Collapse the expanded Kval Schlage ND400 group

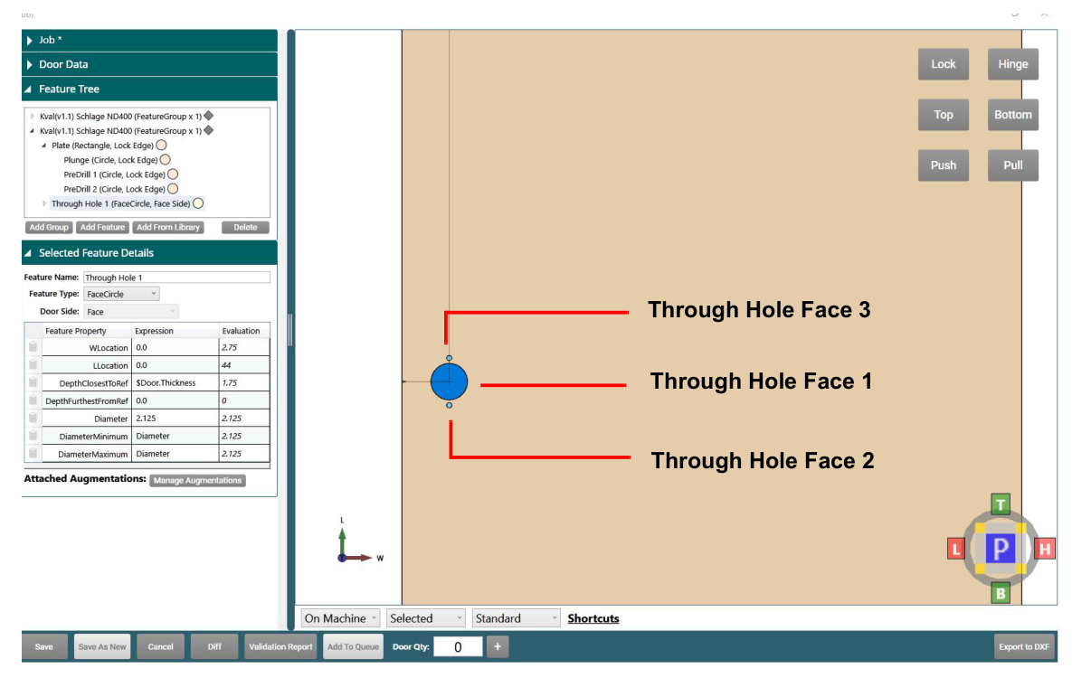(33, 130)
